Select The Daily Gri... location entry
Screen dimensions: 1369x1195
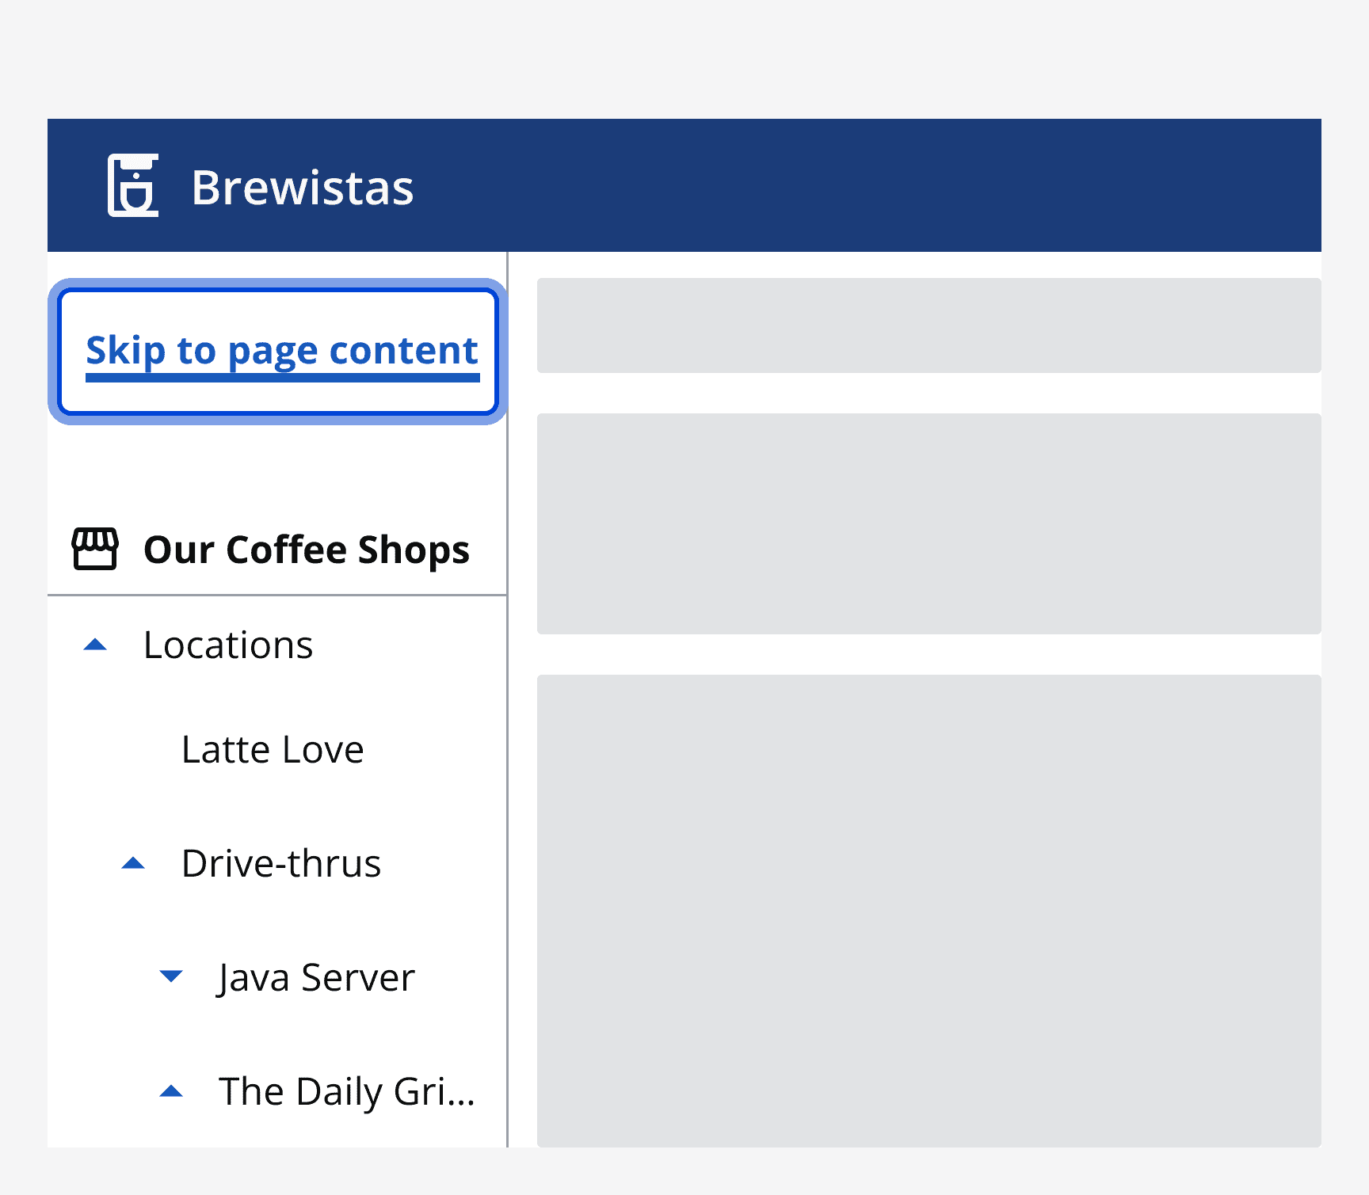[x=346, y=1090]
